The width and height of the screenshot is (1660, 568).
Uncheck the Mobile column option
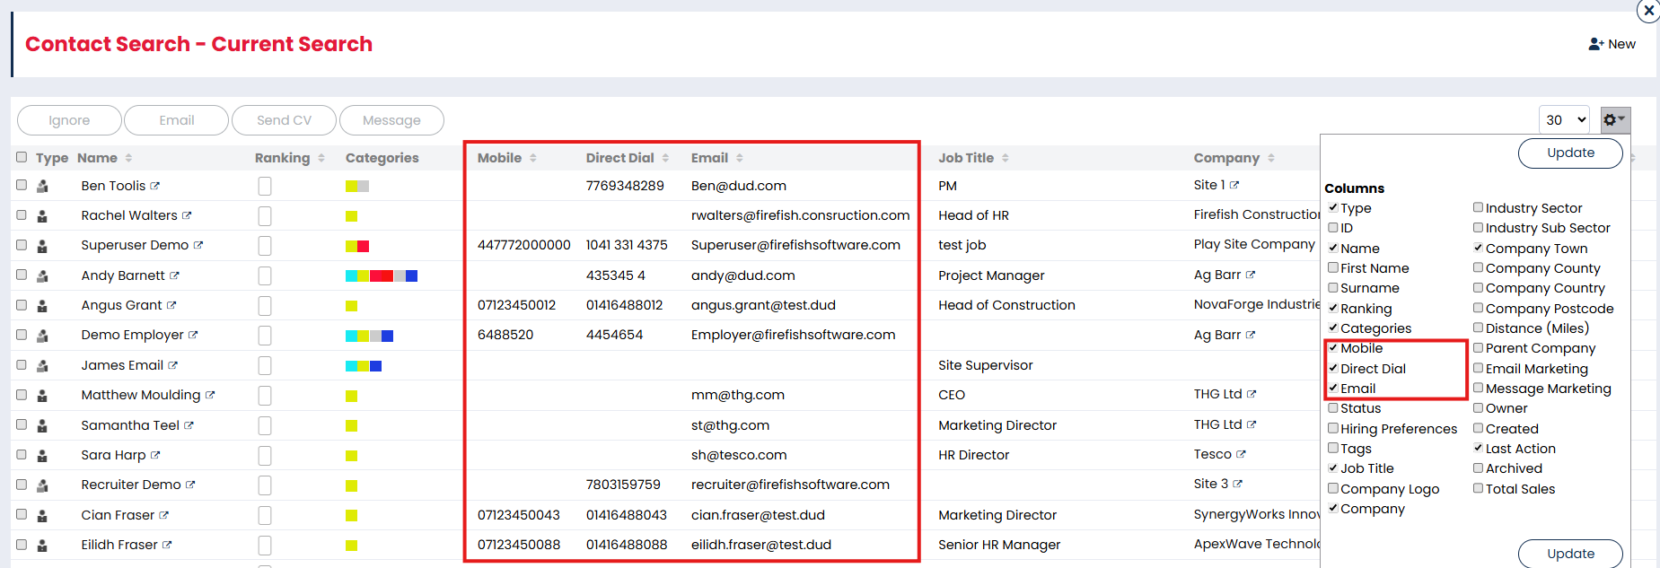tap(1333, 347)
